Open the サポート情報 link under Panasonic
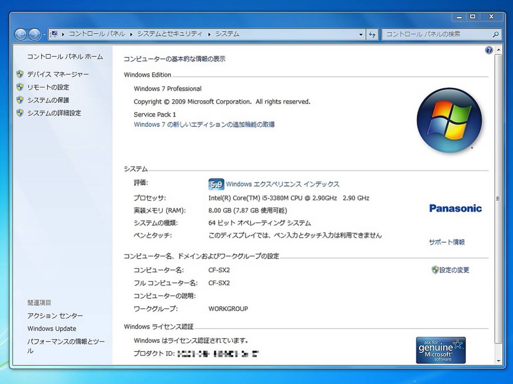The height and width of the screenshot is (384, 513). 447,242
